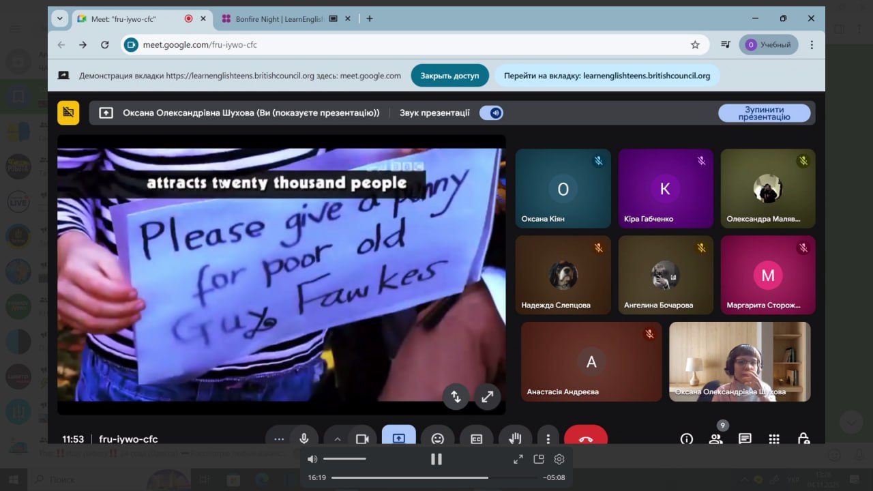Click Зупинити презентацію button
The image size is (873, 491).
point(764,113)
